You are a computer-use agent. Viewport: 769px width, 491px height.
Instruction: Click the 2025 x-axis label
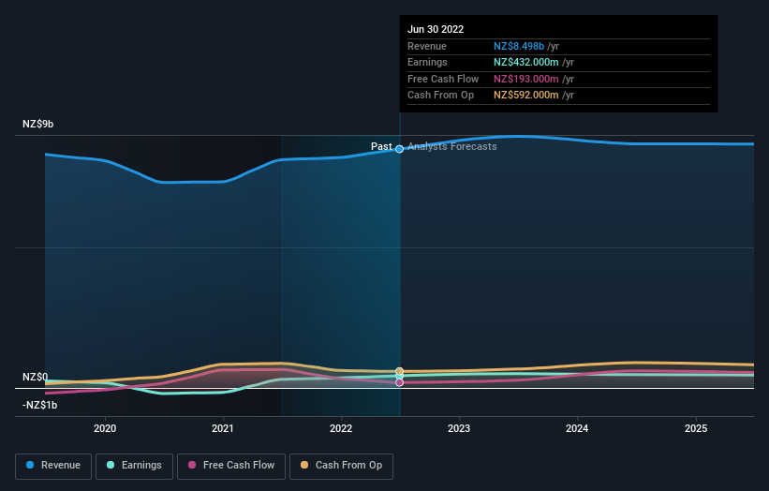click(x=696, y=429)
